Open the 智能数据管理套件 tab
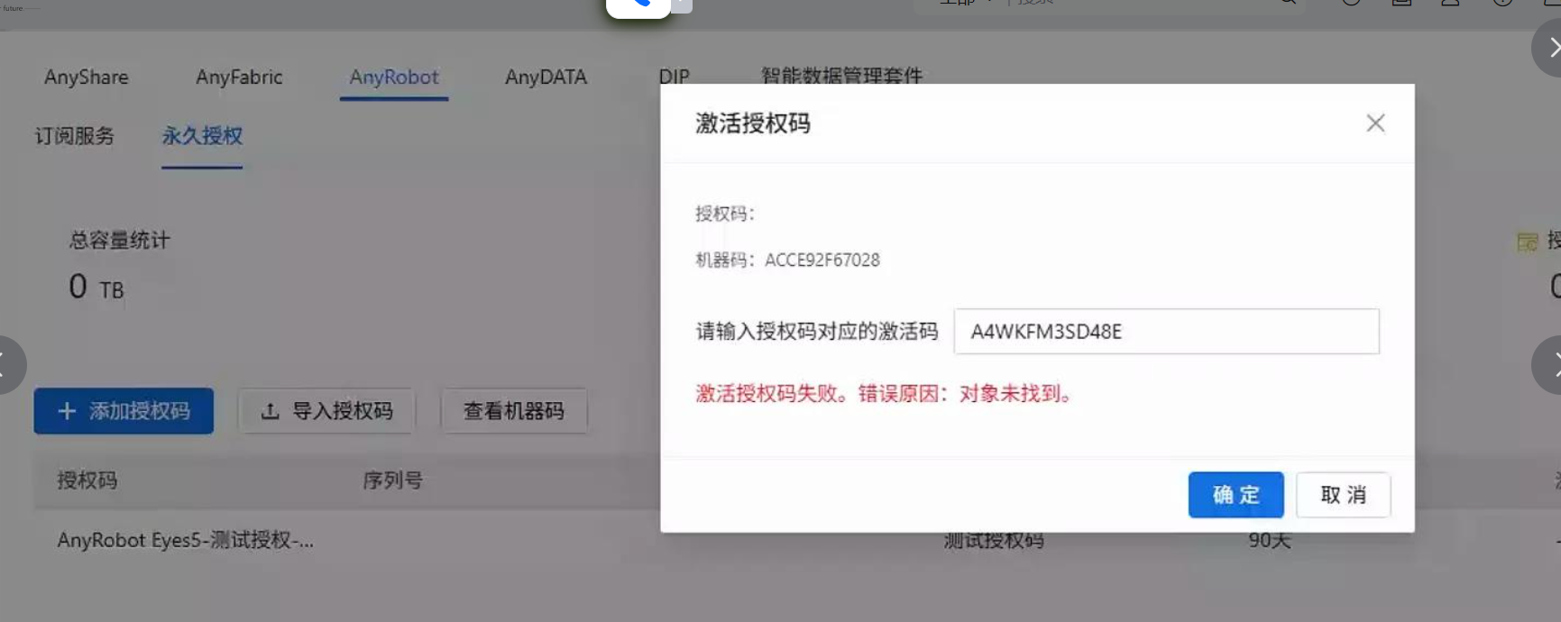 (841, 76)
